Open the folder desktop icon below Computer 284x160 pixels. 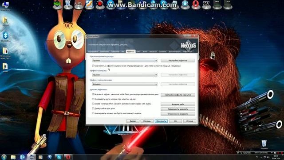point(5,21)
